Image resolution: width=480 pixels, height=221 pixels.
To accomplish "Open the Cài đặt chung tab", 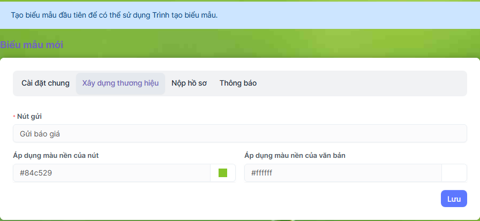I will coord(46,83).
